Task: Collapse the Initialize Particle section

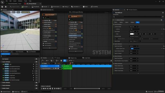Action: tap(114, 20)
